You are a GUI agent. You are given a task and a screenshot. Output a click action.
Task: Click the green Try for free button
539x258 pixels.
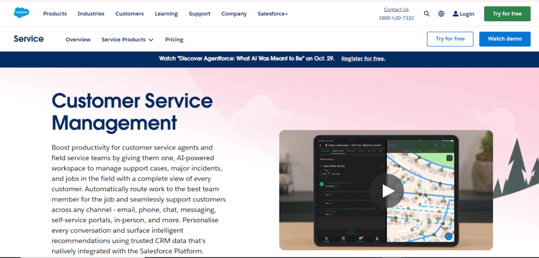[507, 14]
